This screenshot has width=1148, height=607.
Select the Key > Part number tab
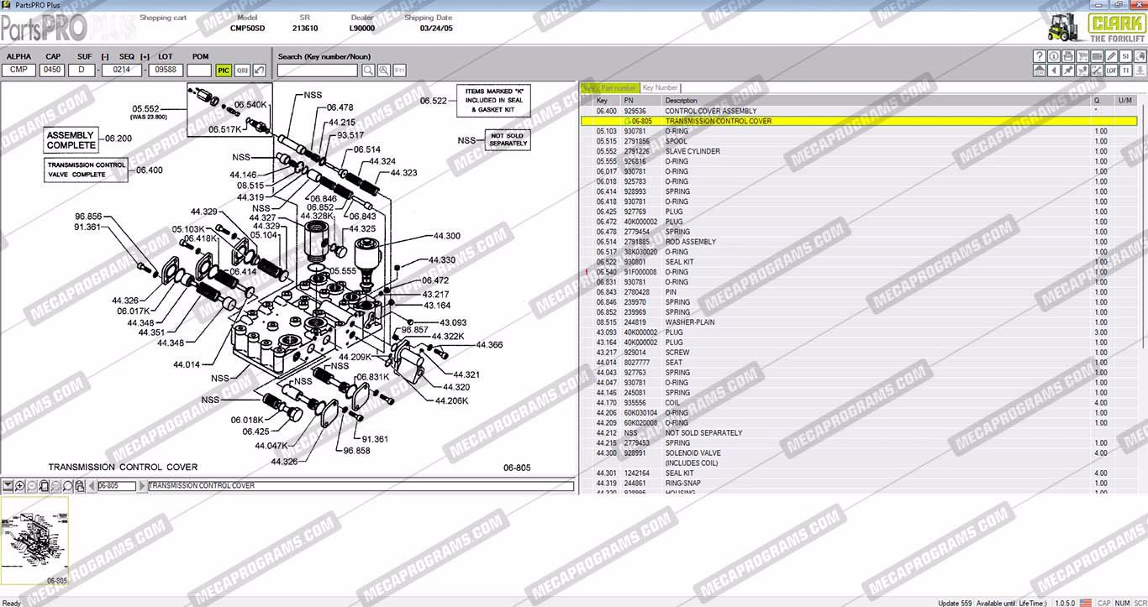[x=610, y=87]
